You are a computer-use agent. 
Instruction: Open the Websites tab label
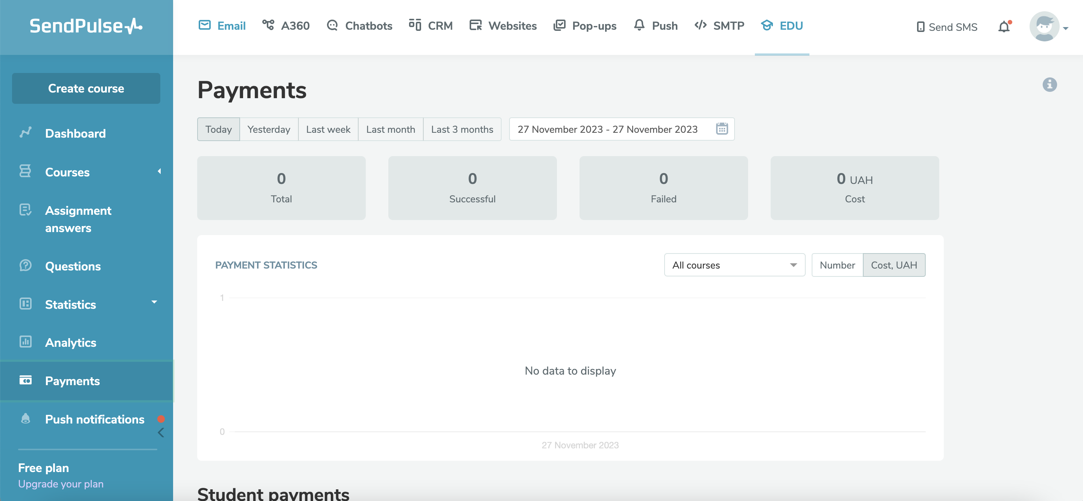(x=513, y=26)
